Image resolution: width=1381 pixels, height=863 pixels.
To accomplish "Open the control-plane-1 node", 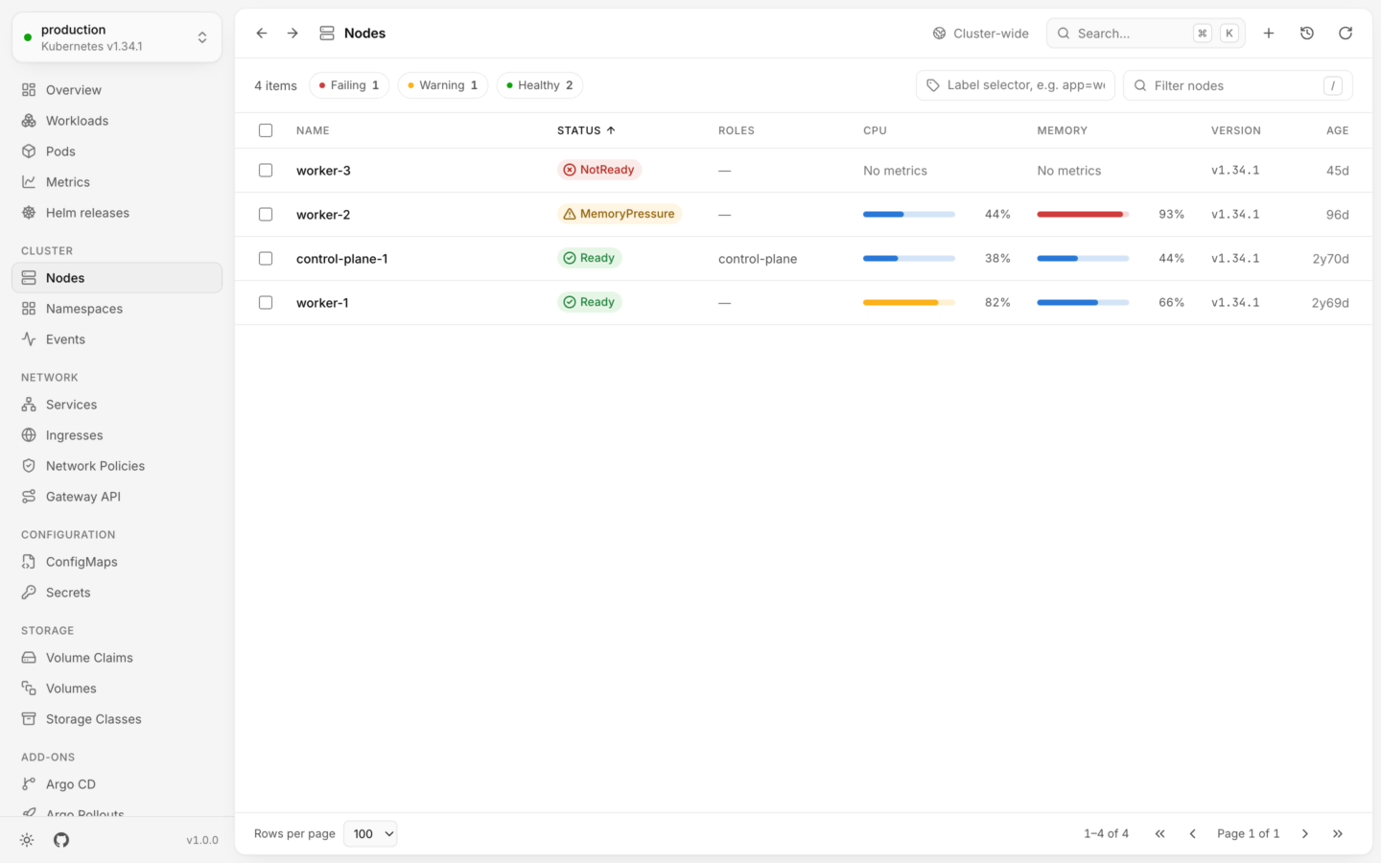I will (342, 259).
